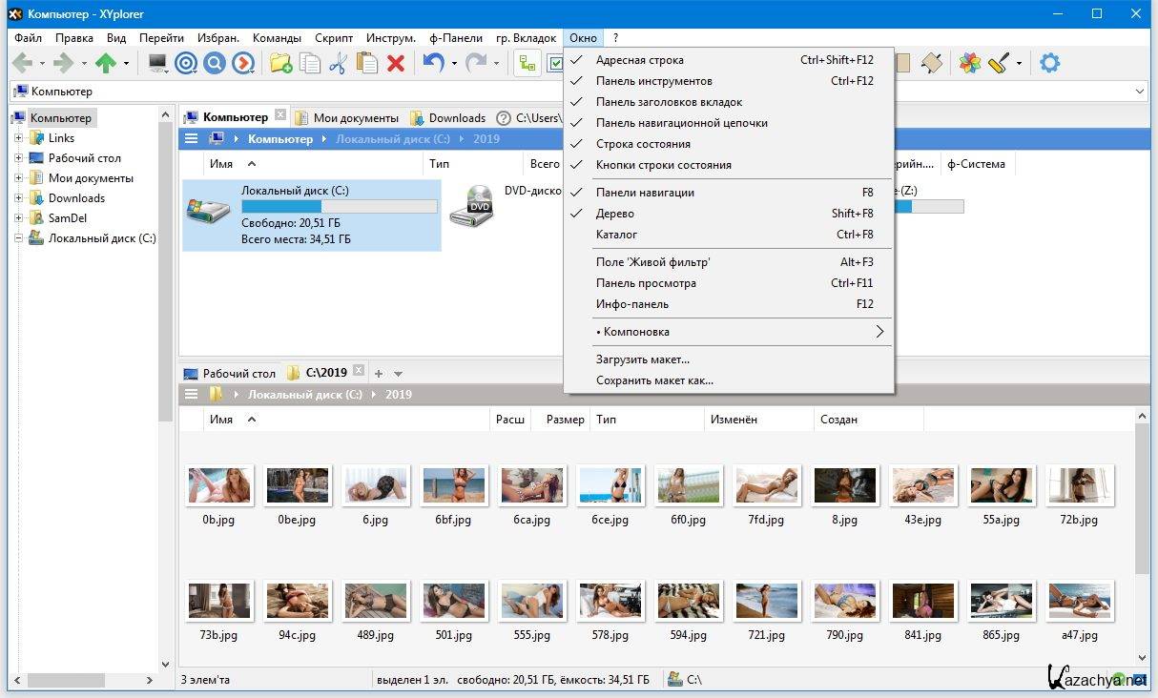This screenshot has height=698, width=1158.
Task: Click the New Folder toolbar icon
Action: (x=280, y=64)
